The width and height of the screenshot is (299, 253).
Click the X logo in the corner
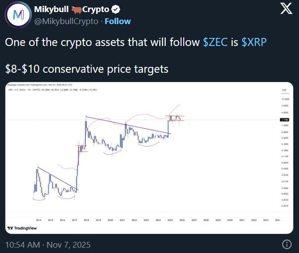coord(286,10)
